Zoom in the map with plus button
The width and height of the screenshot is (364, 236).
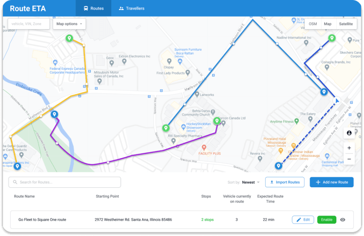349,148
